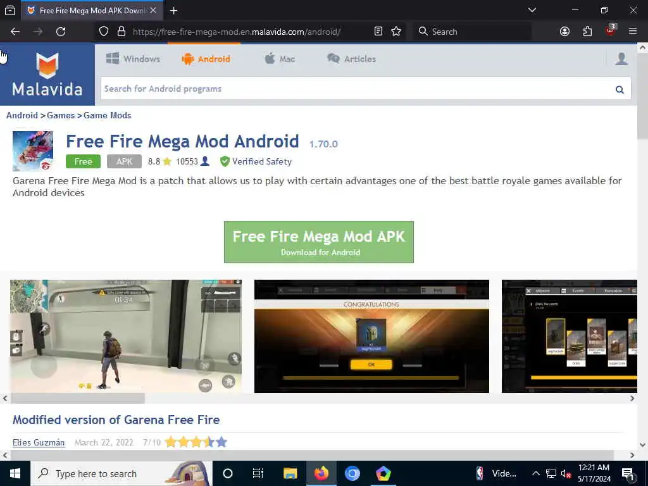Click the taskbar search box

(121, 473)
